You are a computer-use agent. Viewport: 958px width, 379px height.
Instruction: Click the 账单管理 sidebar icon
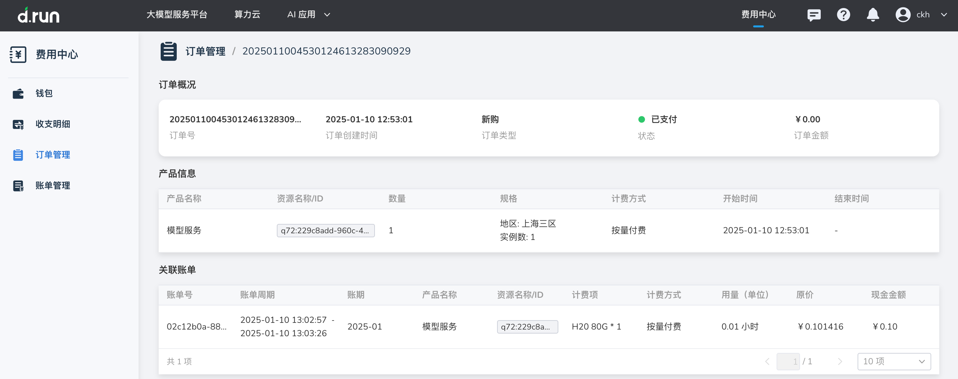coord(18,185)
